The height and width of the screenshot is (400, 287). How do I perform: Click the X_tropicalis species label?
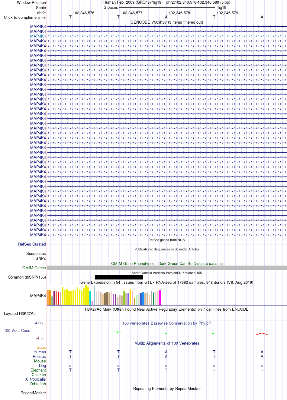[36, 379]
